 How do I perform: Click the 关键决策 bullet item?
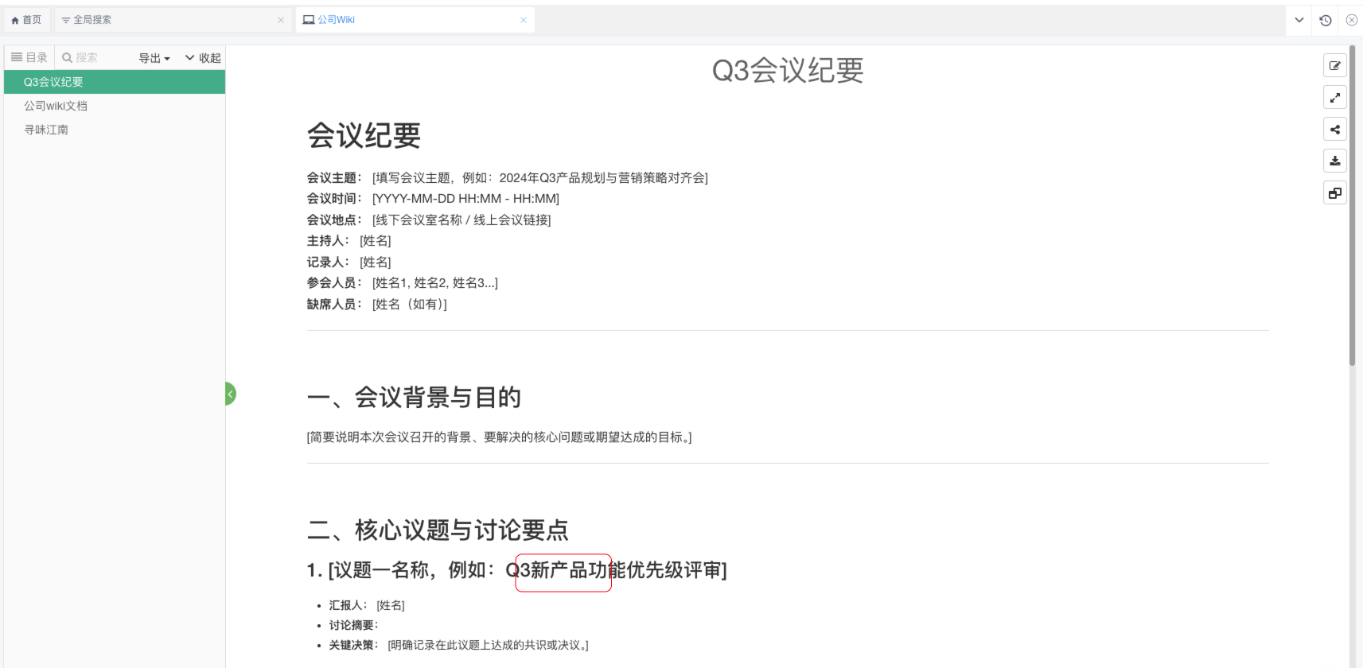pos(459,646)
